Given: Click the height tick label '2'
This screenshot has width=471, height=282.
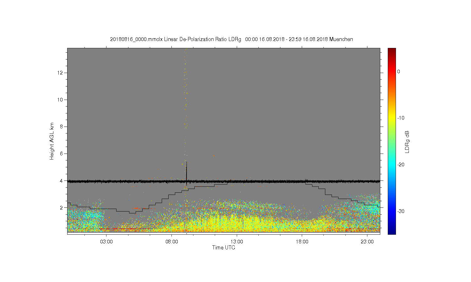Looking at the screenshot, I should point(62,207).
